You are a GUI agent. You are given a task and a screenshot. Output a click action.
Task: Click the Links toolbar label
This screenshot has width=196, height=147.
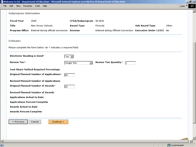183,6
